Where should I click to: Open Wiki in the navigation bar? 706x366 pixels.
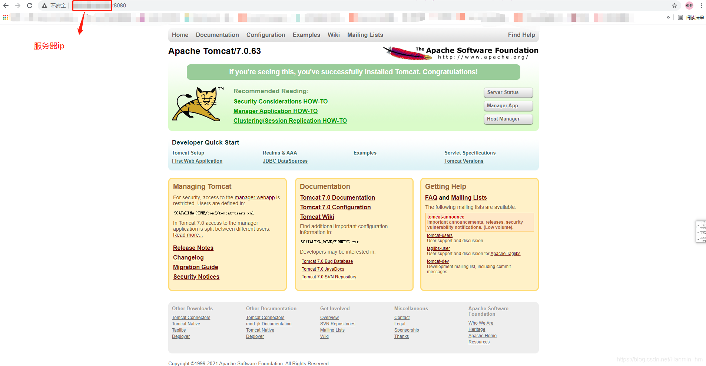point(334,35)
